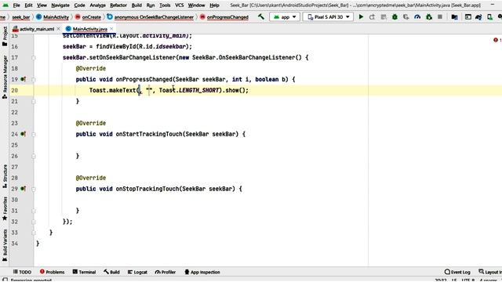This screenshot has height=282, width=502.
Task: Switch to the MainActivity.java editor tab
Action: click(x=89, y=29)
